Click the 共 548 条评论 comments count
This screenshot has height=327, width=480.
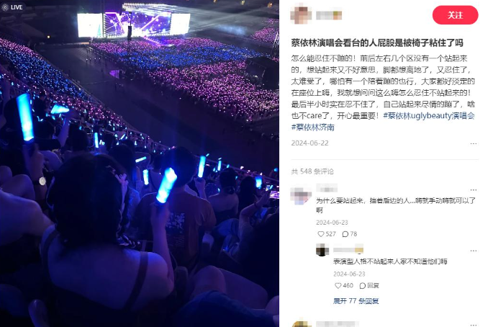pos(312,171)
